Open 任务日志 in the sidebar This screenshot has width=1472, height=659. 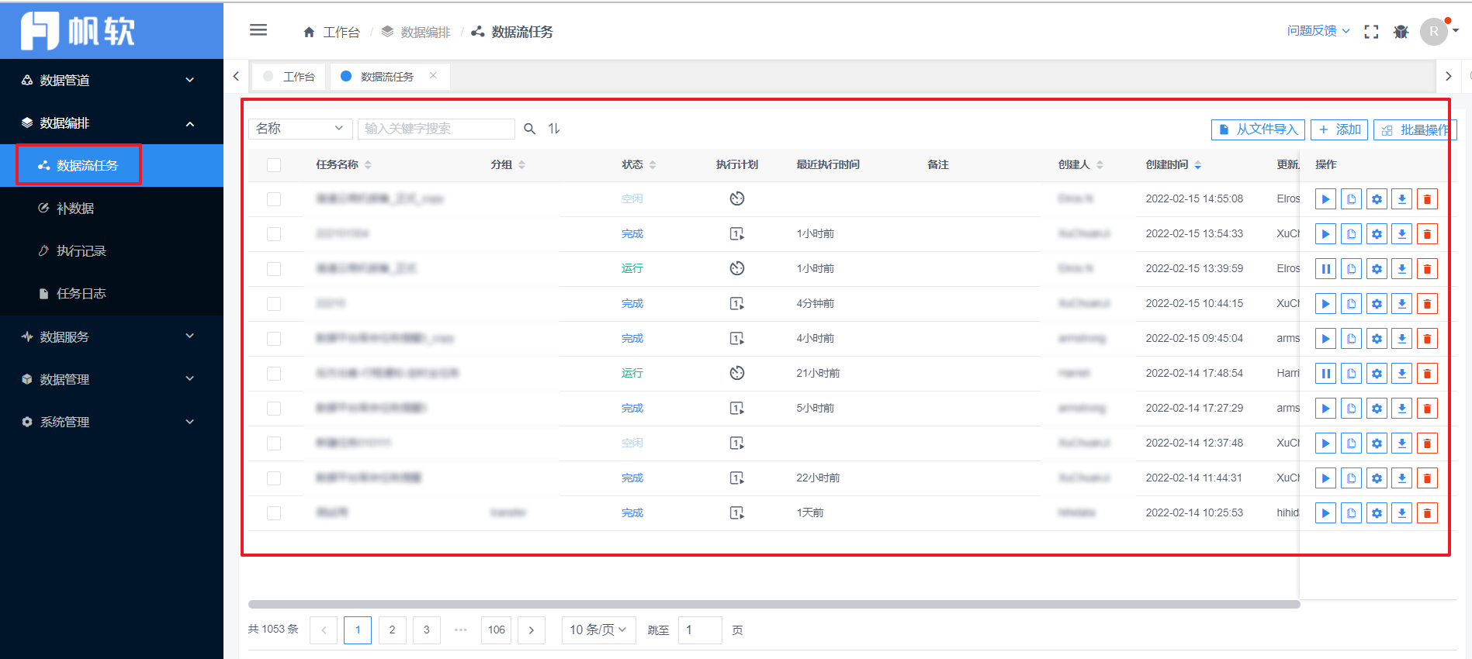(112, 293)
